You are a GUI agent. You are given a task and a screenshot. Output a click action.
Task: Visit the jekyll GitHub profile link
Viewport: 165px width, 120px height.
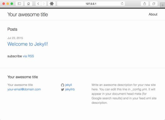pos(68,85)
